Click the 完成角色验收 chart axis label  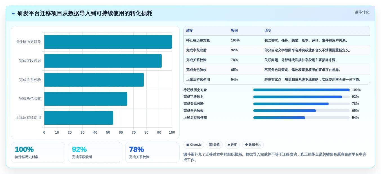pyautogui.click(x=30, y=99)
